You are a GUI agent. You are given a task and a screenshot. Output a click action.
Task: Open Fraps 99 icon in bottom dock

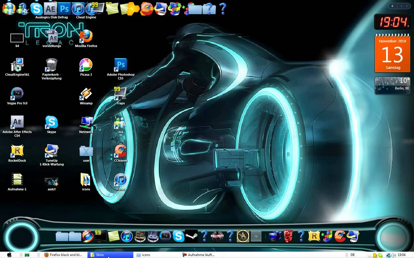coord(101,236)
